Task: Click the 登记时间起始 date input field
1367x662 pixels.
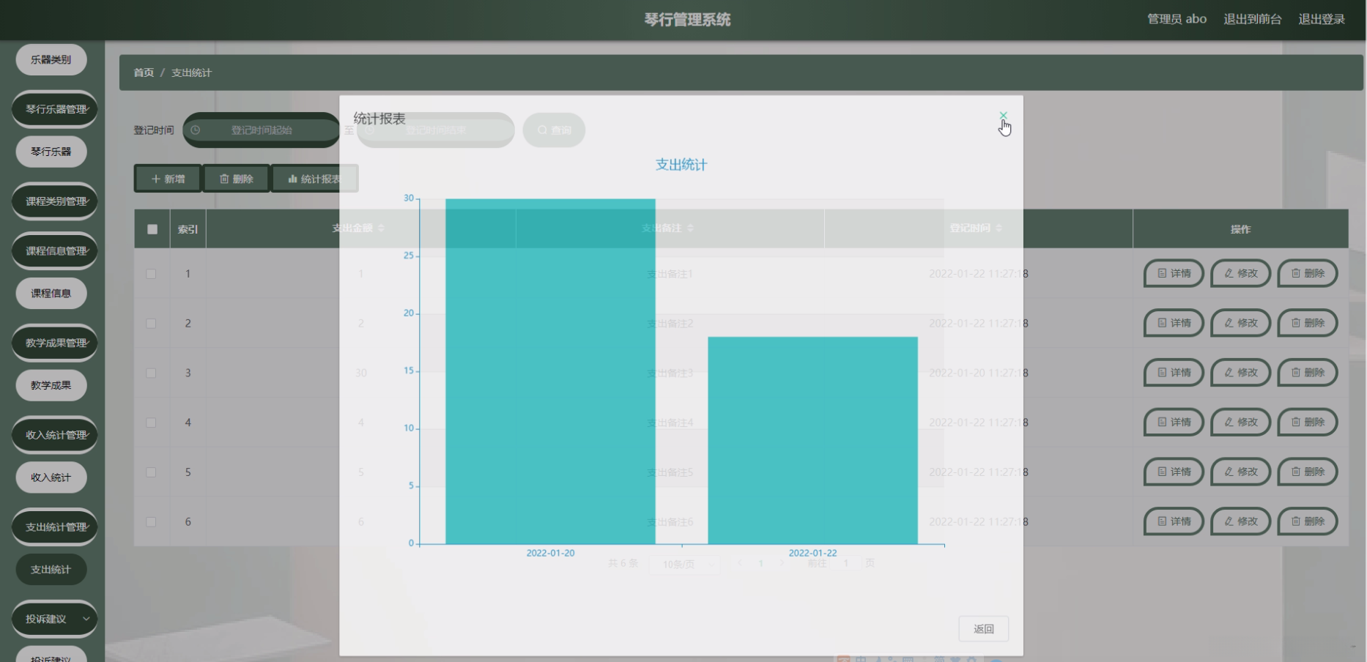Action: [262, 130]
